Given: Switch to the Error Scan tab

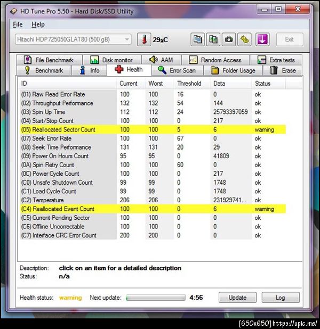Looking at the screenshot, I should tap(177, 70).
